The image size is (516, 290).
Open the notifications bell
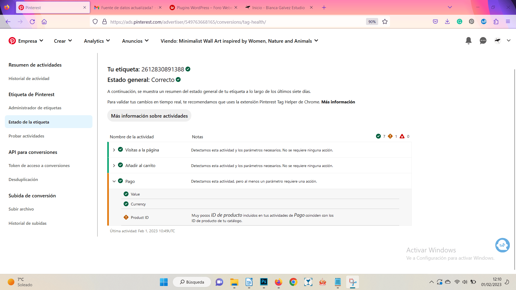[468, 41]
